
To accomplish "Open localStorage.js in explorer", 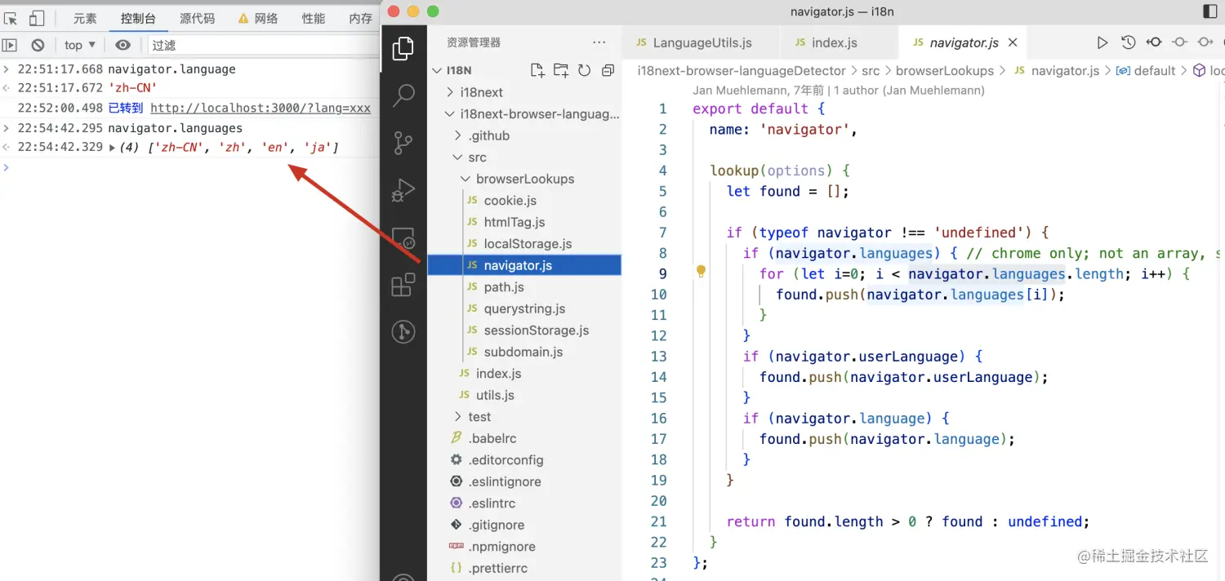I will click(x=528, y=244).
